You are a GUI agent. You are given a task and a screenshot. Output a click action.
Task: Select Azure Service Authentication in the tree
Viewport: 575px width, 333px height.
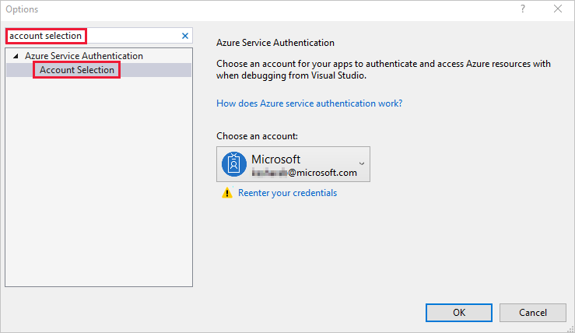click(x=84, y=56)
